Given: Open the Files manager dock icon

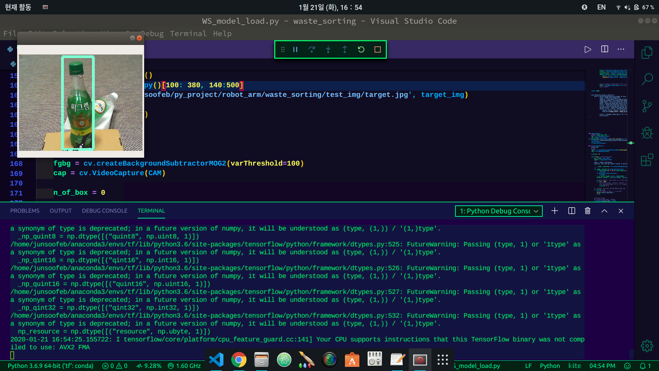Looking at the screenshot, I should (262, 360).
